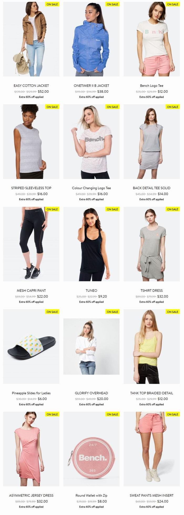This screenshot has height=515, width=184.
Task: Click ON SALE badge on Pineapple Slides
Action: coord(52,312)
